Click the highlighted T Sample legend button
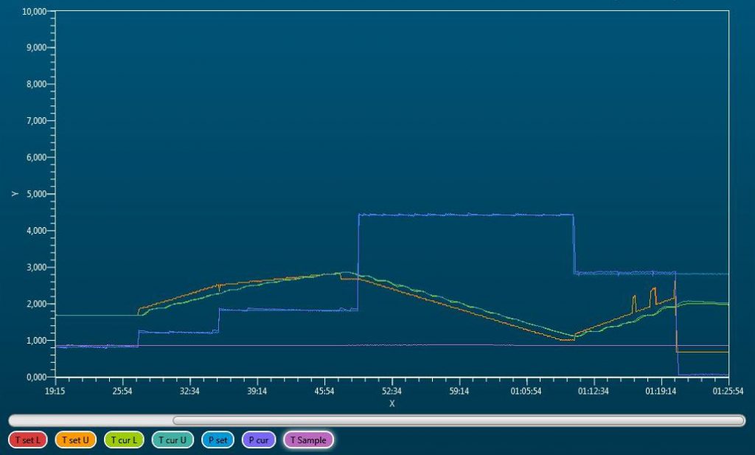 tap(308, 440)
